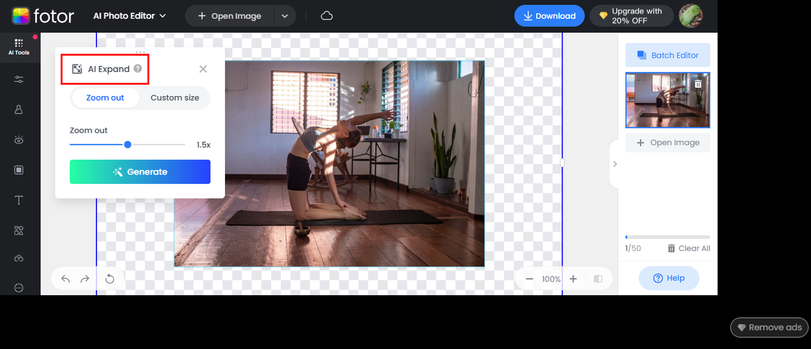Screen dimensions: 811x349
Task: Click the AI Expand help question icon
Action: click(137, 69)
